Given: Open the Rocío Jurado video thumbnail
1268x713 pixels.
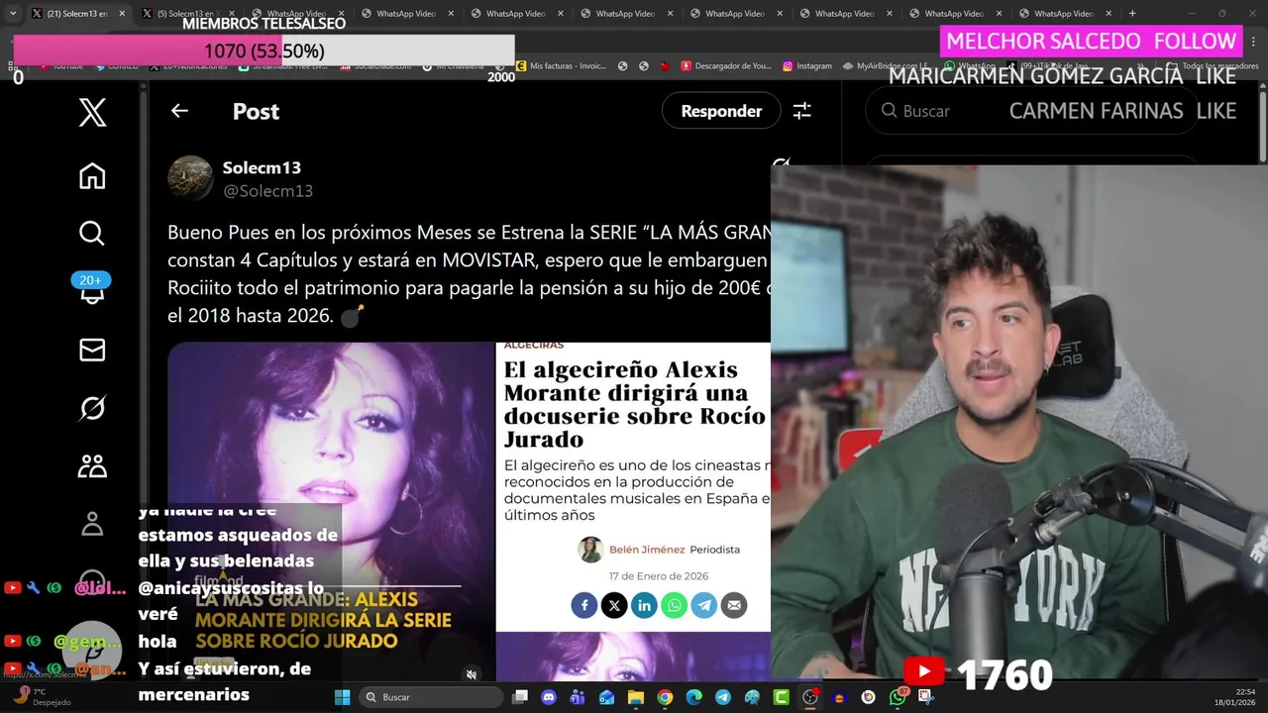Looking at the screenshot, I should pyautogui.click(x=330, y=510).
